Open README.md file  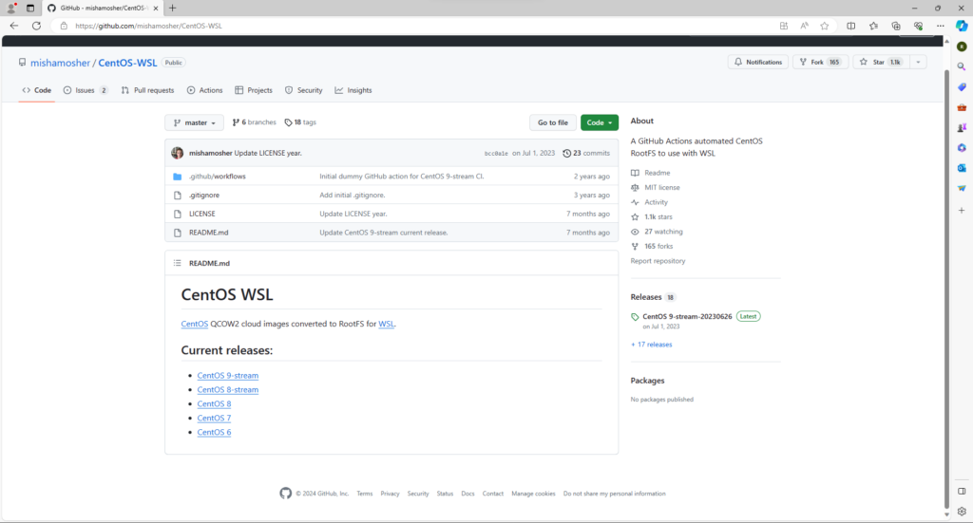click(x=208, y=233)
